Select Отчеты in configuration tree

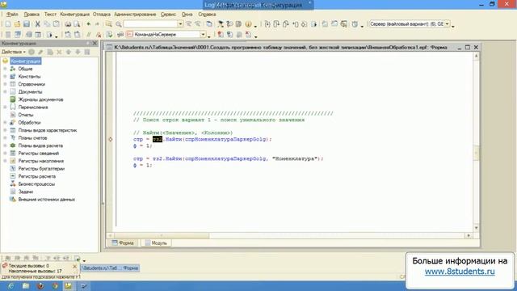(x=26, y=115)
